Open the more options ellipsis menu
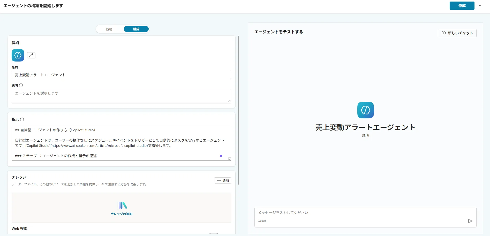This screenshot has height=236, width=490. click(x=481, y=6)
